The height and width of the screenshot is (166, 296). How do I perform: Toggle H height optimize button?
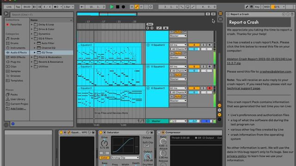208,14
